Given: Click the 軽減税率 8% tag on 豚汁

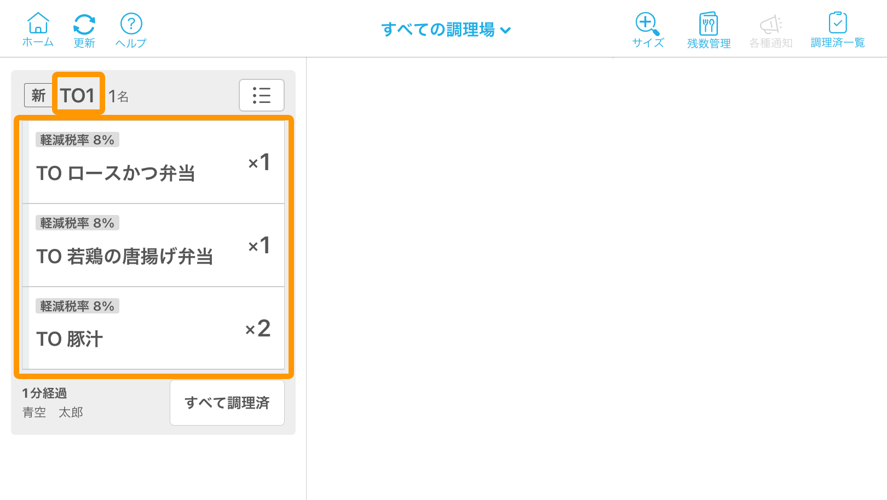Looking at the screenshot, I should point(77,306).
